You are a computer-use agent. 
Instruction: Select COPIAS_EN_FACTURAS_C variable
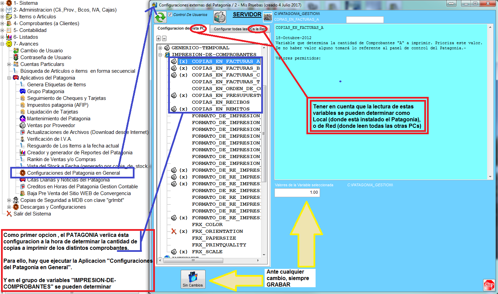click(226, 75)
